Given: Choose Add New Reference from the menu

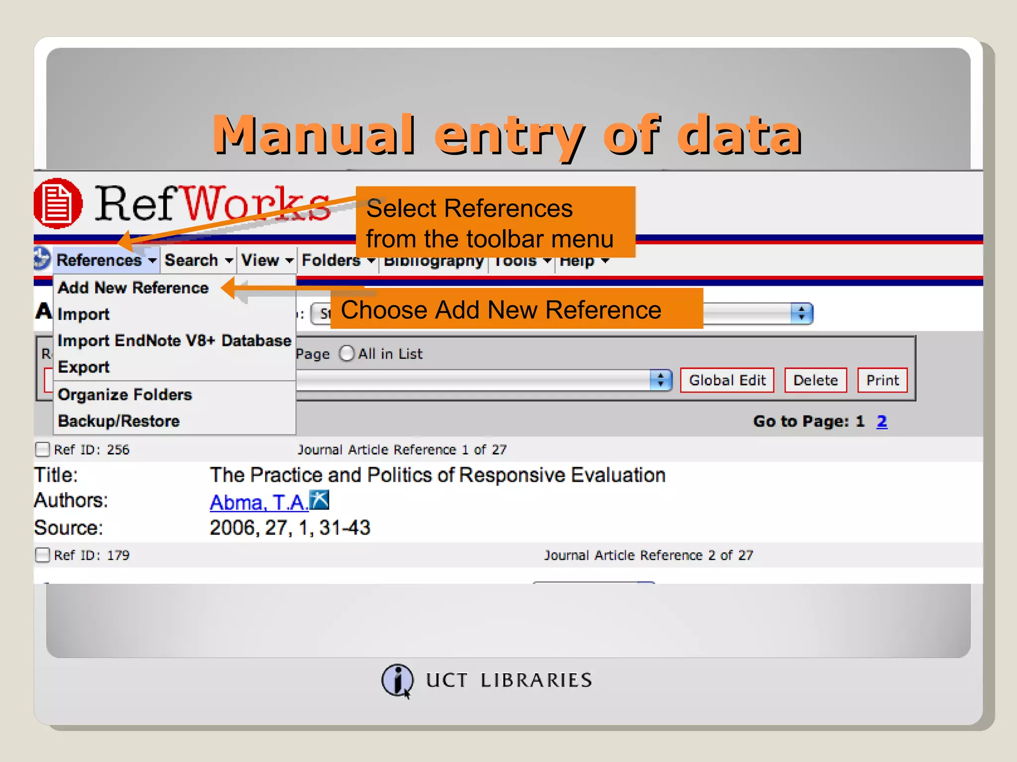Looking at the screenshot, I should tap(133, 288).
